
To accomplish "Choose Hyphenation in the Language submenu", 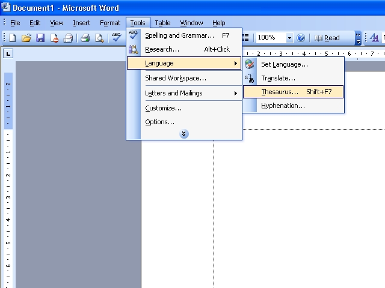I will coord(294,106).
